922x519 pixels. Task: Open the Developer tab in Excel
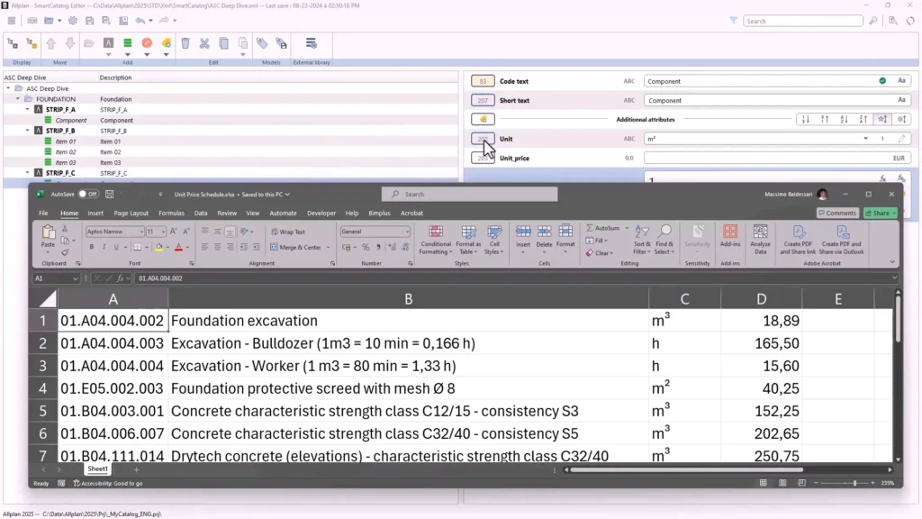[321, 213]
